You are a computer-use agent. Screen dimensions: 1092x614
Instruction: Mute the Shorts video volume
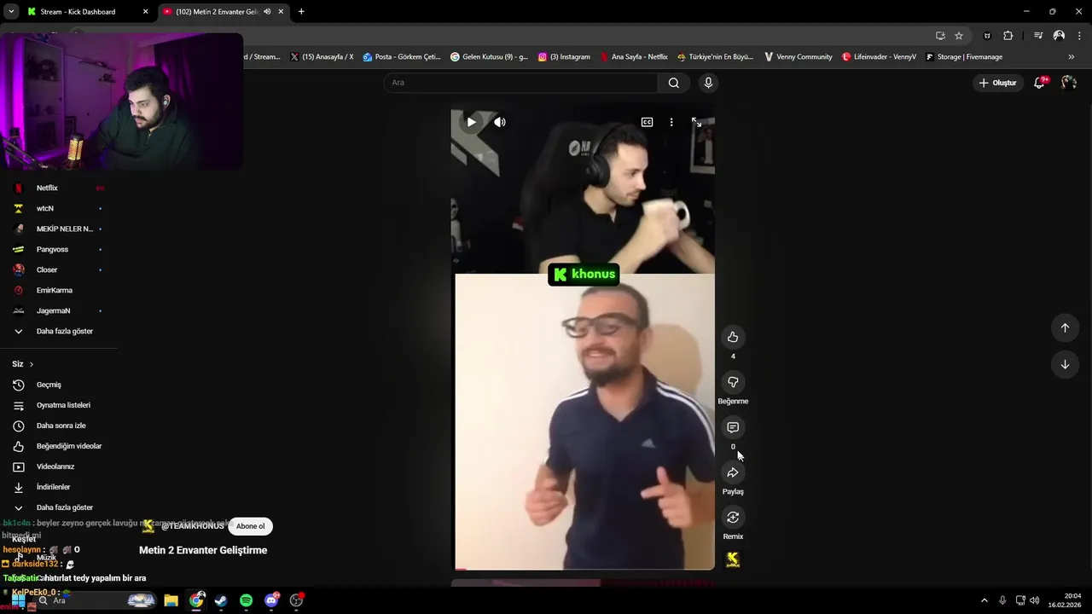[500, 122]
